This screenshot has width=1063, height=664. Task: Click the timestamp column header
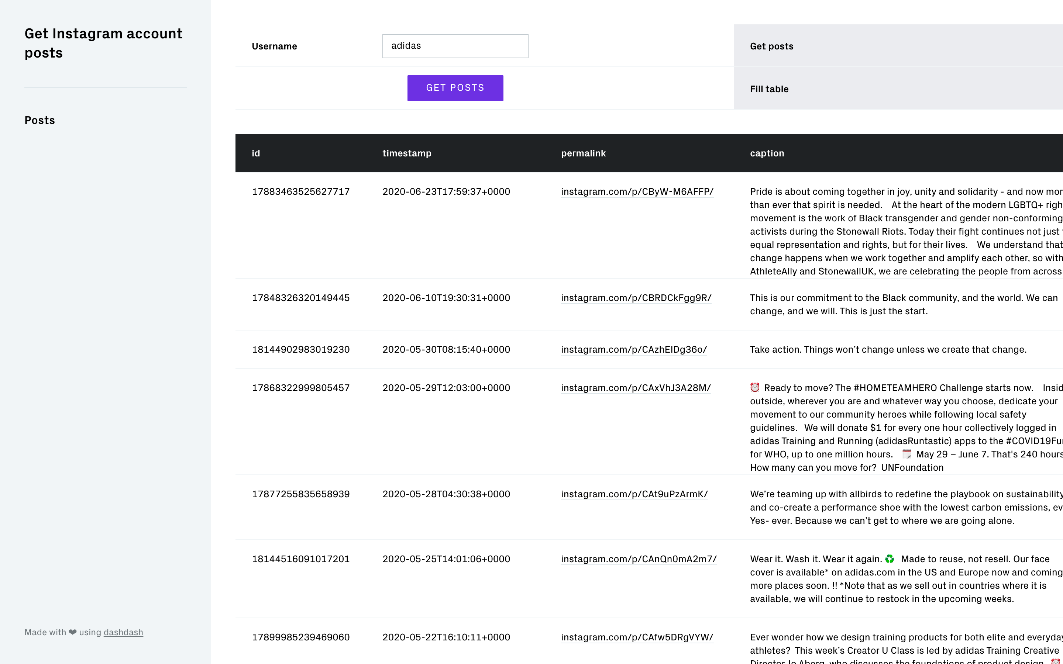tap(407, 153)
